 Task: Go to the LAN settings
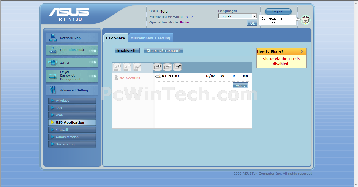pos(72,108)
